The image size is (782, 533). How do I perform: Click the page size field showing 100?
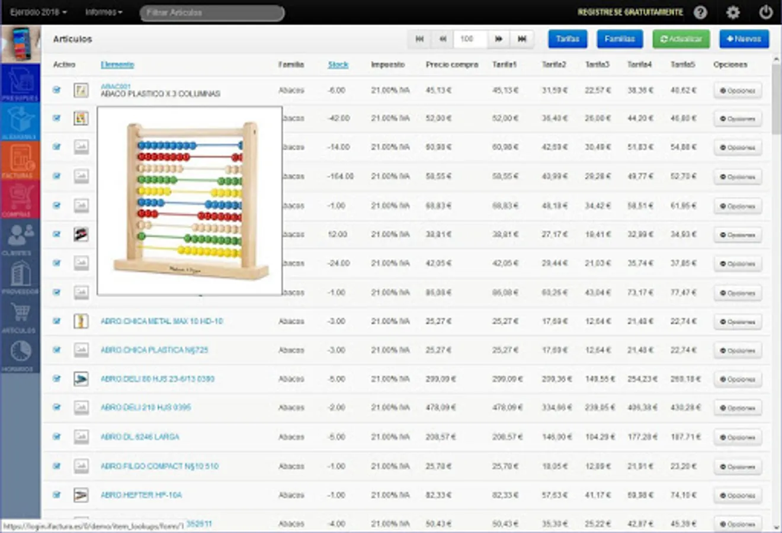(470, 39)
